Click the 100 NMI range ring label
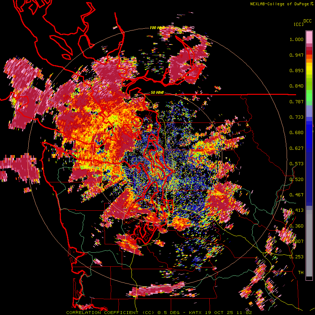 click(x=157, y=28)
